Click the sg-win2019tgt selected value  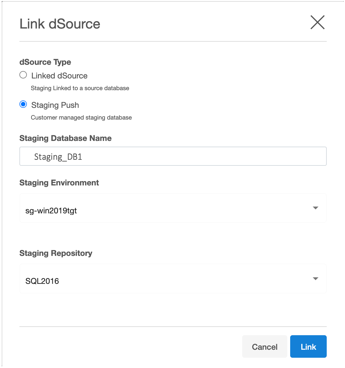51,211
